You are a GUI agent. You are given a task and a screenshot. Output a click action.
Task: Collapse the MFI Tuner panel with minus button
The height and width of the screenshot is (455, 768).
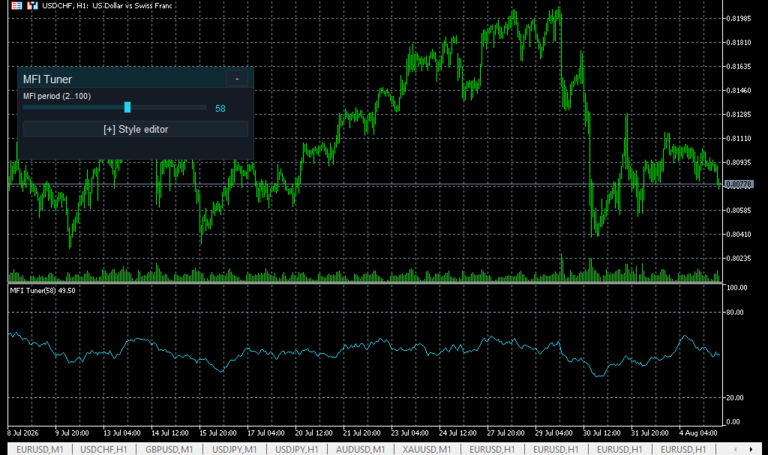[237, 79]
